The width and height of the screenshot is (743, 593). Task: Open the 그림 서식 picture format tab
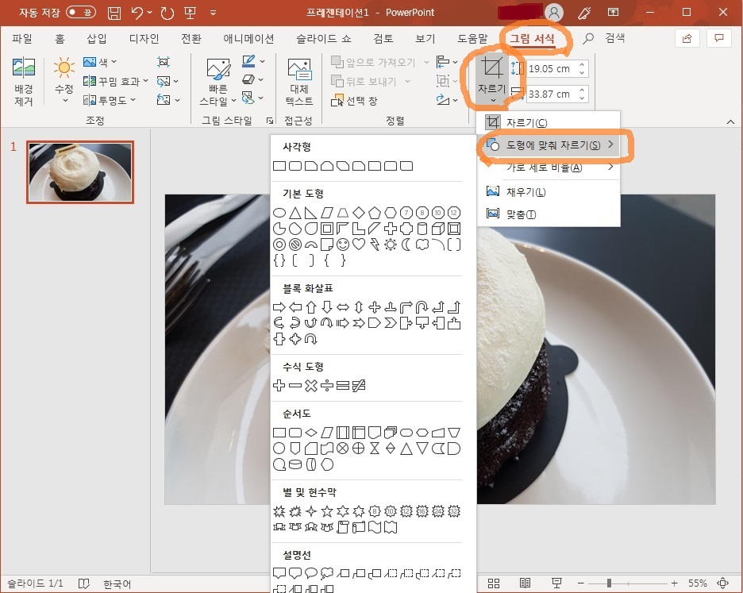(532, 38)
